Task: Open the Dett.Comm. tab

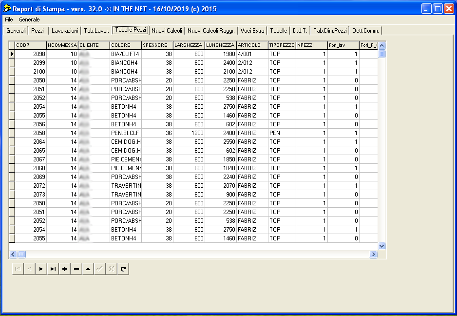Action: (365, 31)
